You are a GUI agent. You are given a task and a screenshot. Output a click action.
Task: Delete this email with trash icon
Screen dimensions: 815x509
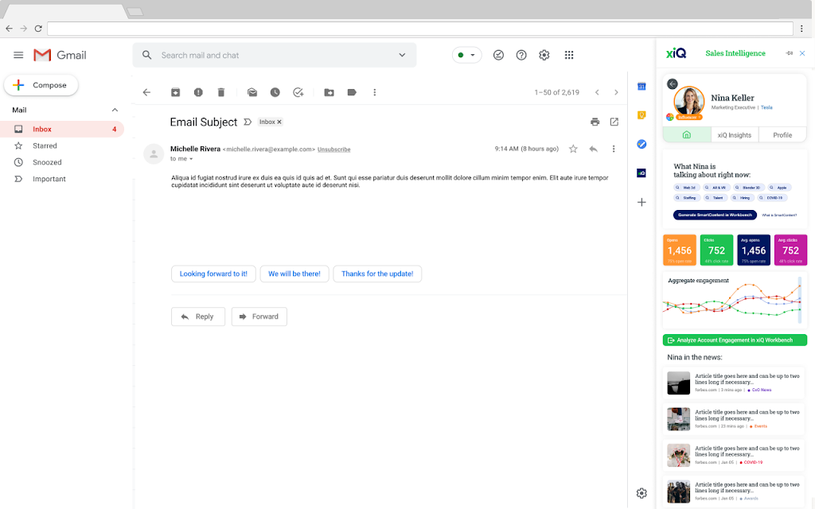click(221, 92)
